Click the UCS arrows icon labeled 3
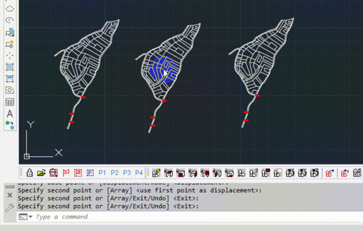363x231 pixels. 254,173
